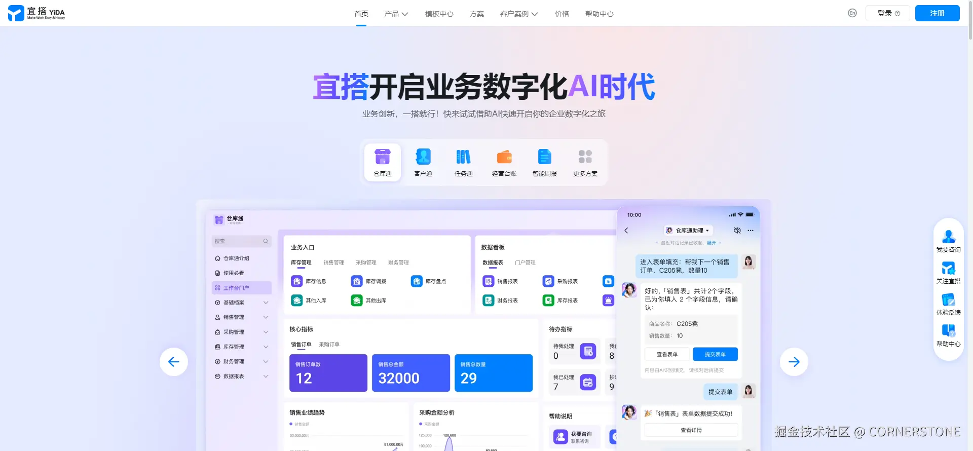Switch to the 采购订单 tab in 核心指标
This screenshot has width=973, height=451.
click(x=329, y=344)
